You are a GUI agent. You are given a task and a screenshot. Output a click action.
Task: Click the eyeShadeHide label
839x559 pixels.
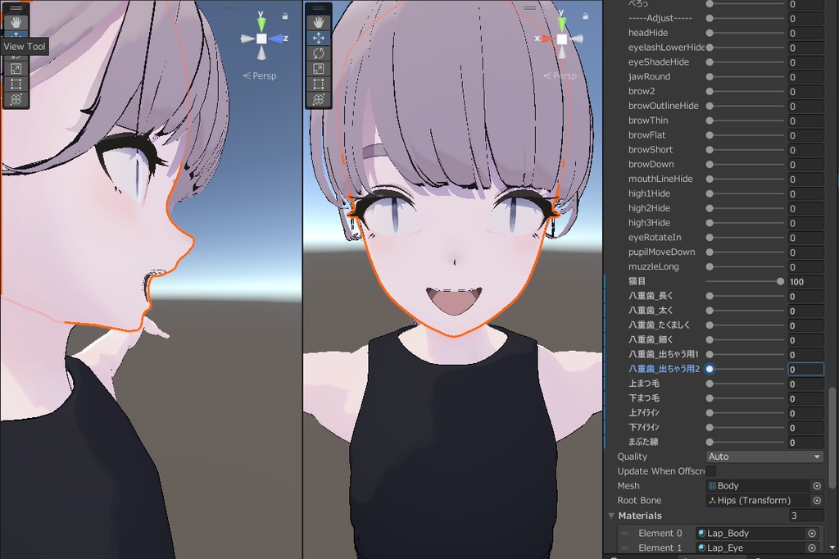click(658, 62)
